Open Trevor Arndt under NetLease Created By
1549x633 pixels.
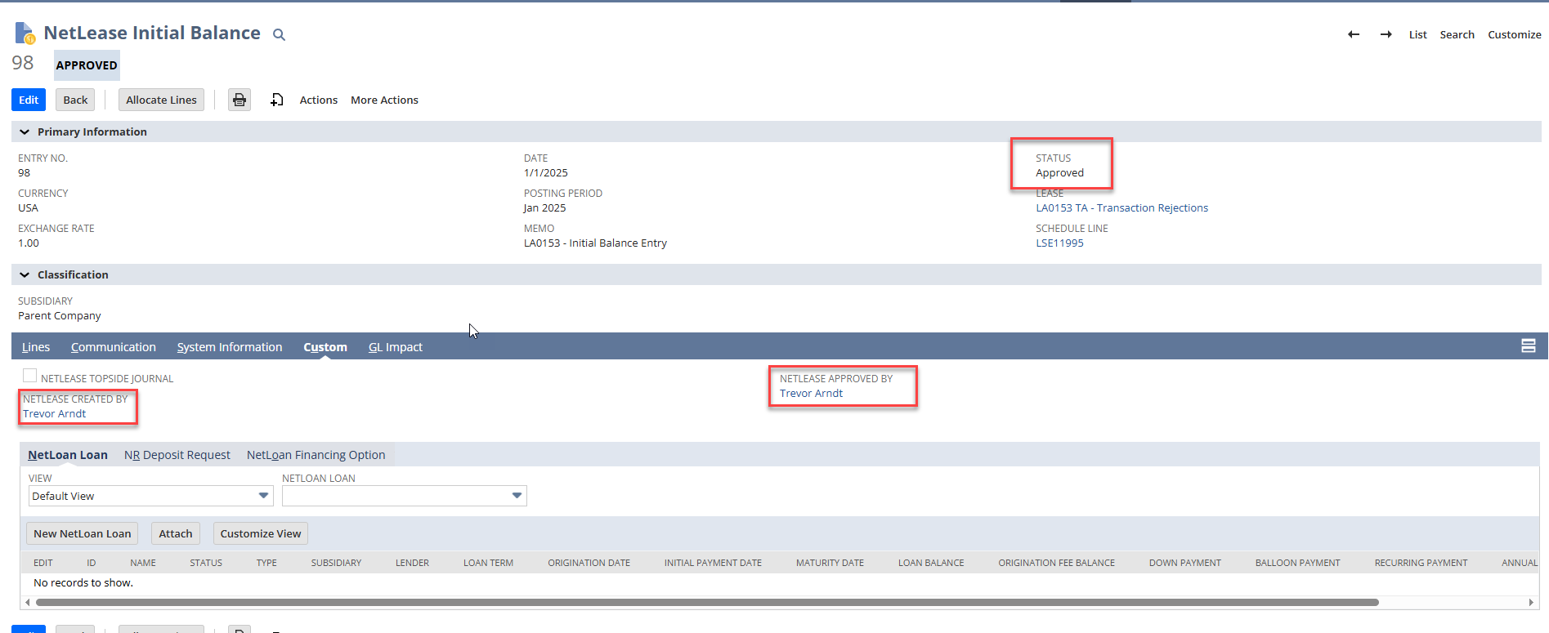54,413
